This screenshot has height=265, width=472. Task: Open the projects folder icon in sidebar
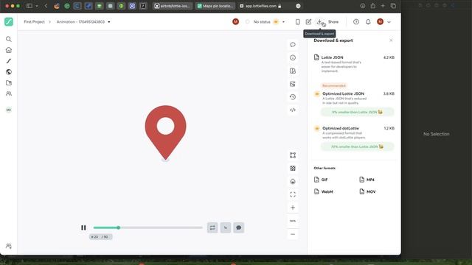point(9,82)
